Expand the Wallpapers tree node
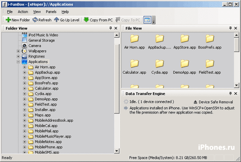Screen dimensions: 241x162 (18, 51)
